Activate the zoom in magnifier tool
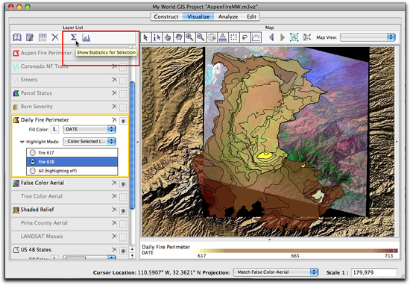The image size is (410, 285). pos(189,37)
